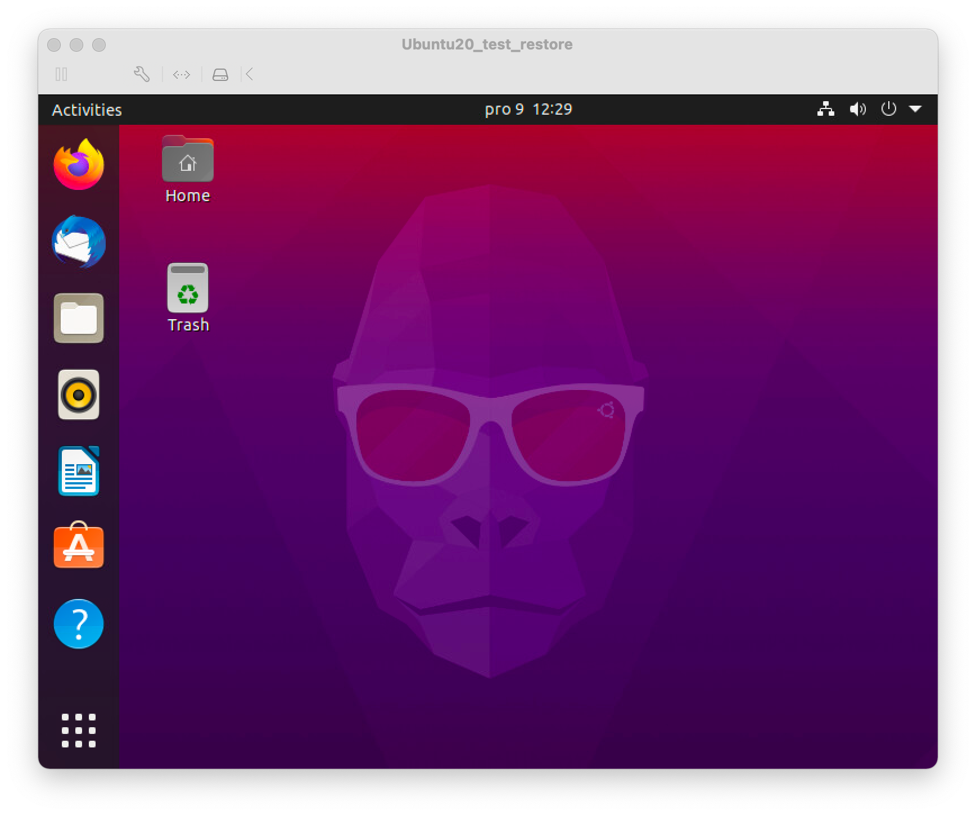Open Ubuntu Software store
The height and width of the screenshot is (816, 976).
click(x=79, y=545)
